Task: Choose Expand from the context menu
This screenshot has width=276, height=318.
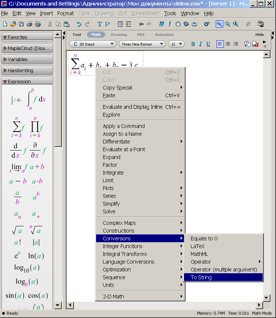Action: click(x=140, y=157)
